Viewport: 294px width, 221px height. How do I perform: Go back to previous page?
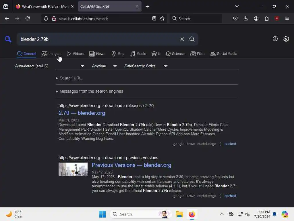coord(7,18)
